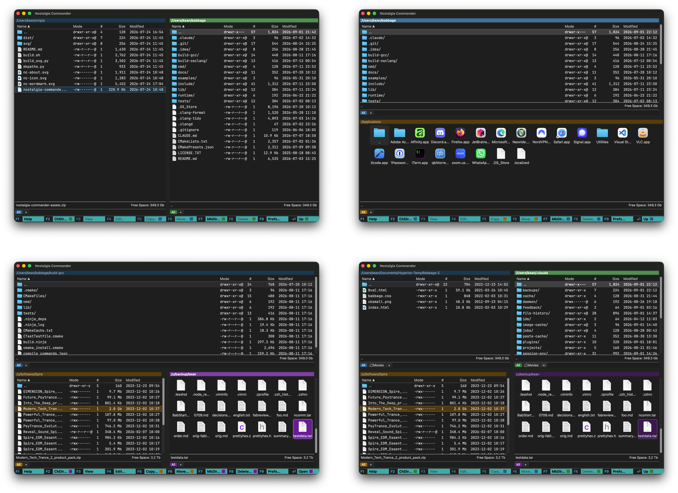Sort by Size in the /Users/kean/cmp/a panel

122,26
